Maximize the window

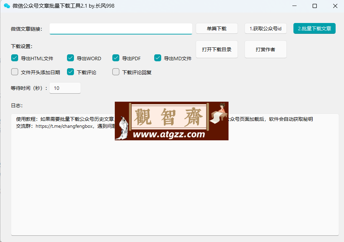pos(315,6)
